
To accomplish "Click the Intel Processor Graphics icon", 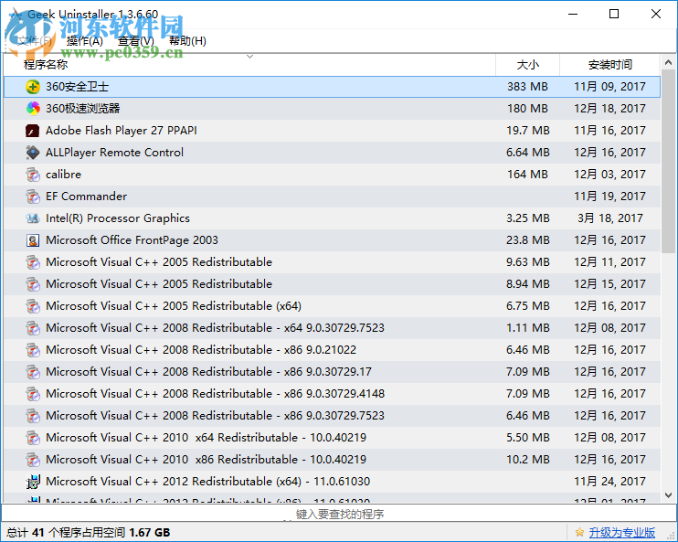I will pyautogui.click(x=33, y=218).
